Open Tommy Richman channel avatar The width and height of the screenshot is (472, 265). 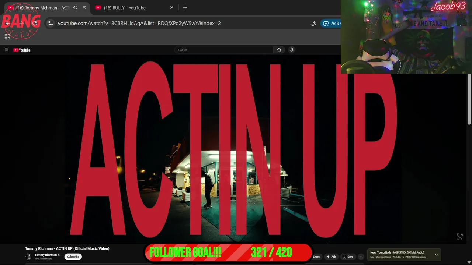click(x=28, y=257)
